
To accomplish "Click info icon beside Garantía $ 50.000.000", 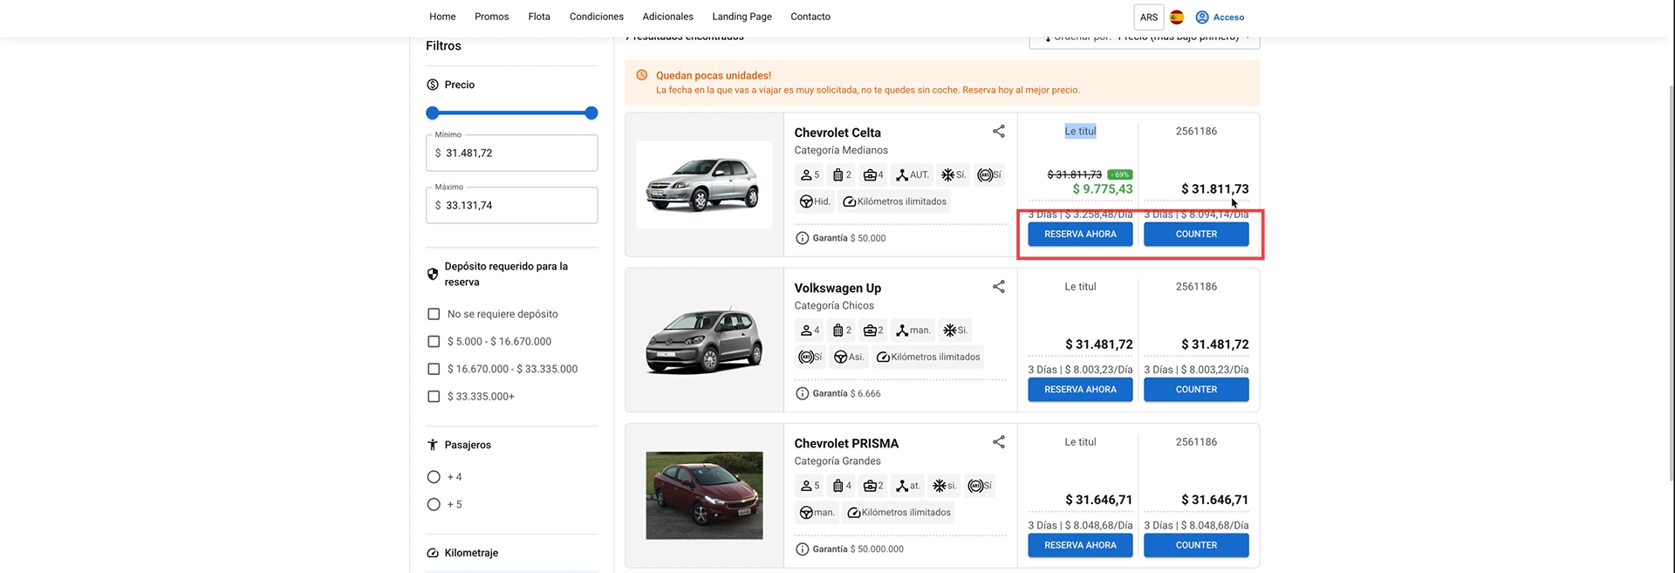I will tap(802, 549).
